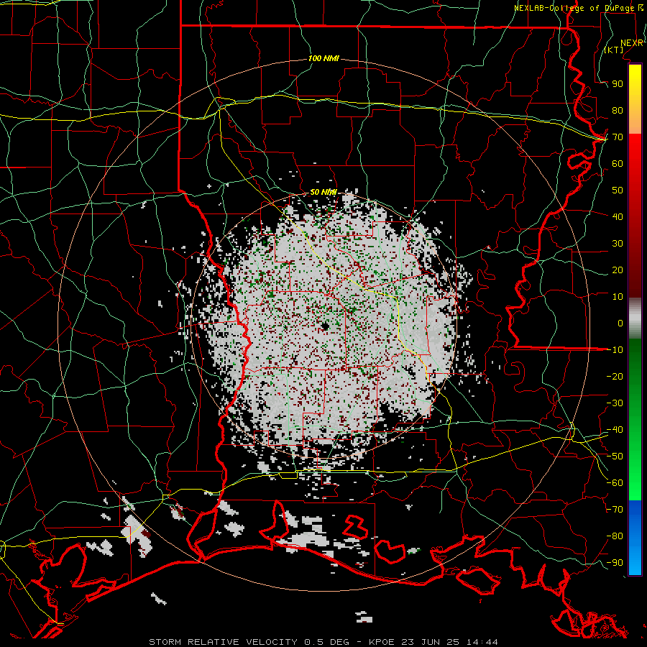Click the -50 knot scale label

(x=615, y=456)
